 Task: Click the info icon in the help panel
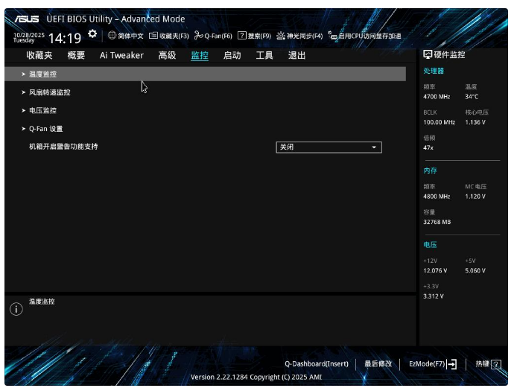16,309
